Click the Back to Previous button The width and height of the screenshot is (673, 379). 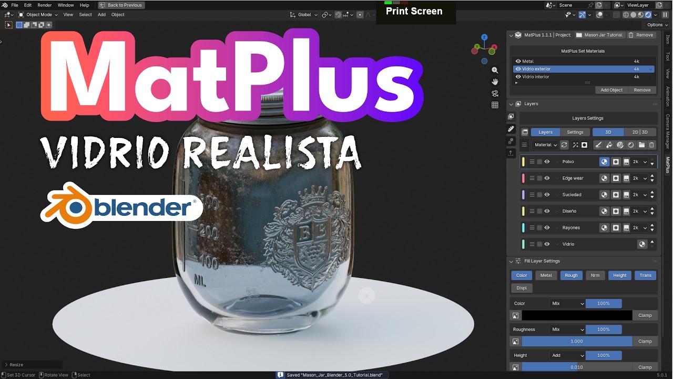[121, 5]
